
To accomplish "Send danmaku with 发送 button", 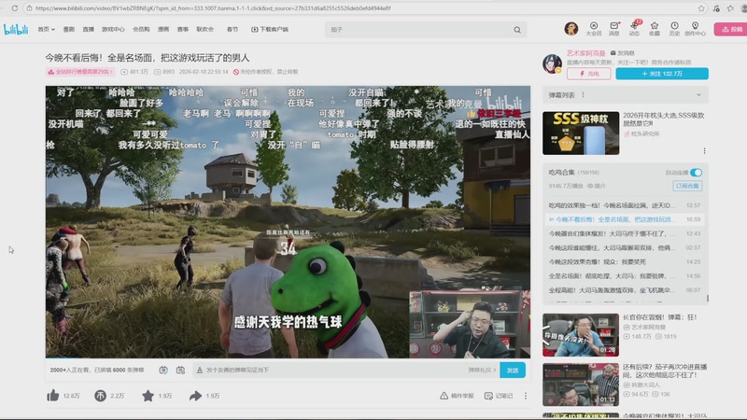I will (x=513, y=370).
